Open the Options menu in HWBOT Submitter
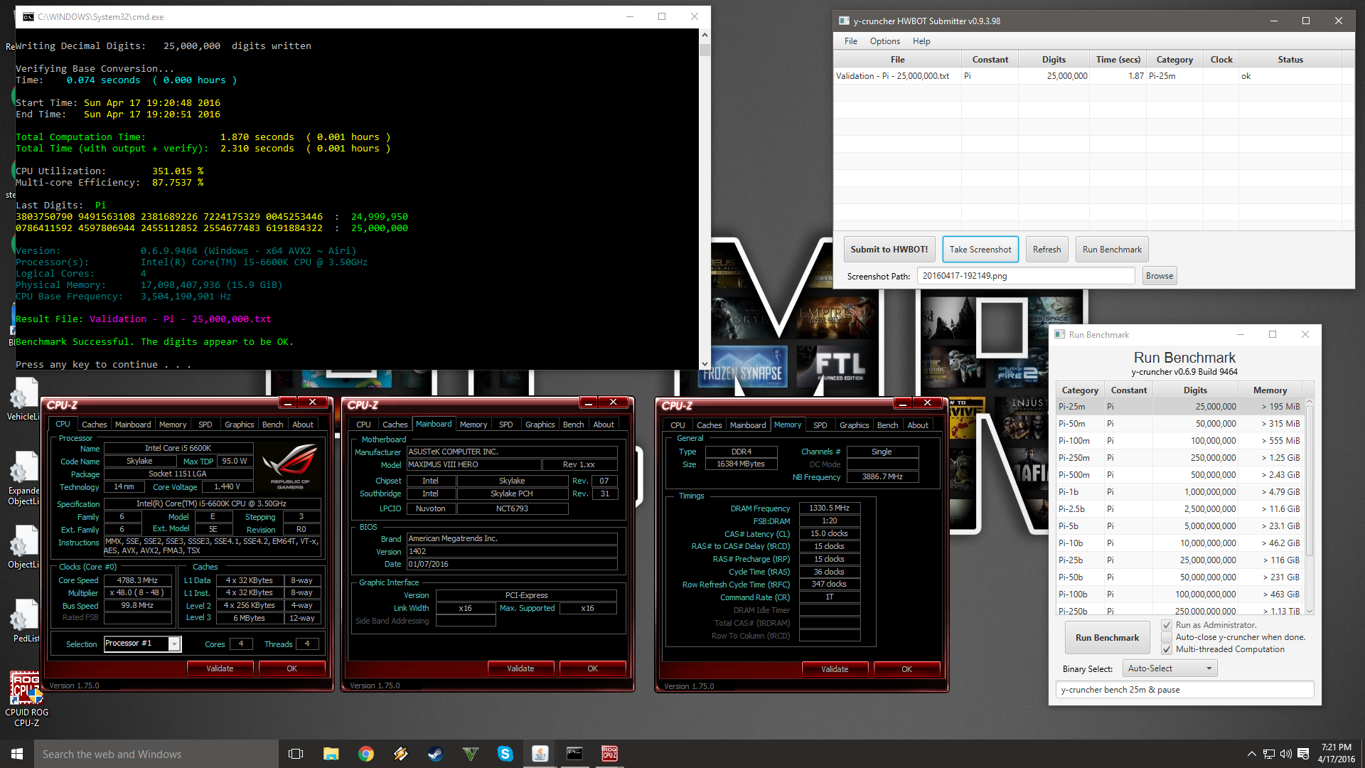1365x768 pixels. coord(884,41)
